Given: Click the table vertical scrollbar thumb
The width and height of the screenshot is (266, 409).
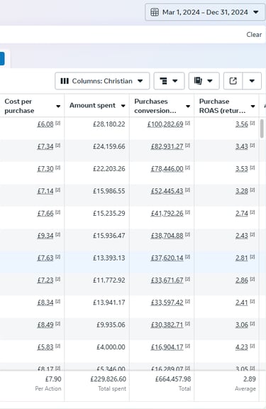Looking at the screenshot, I should 262,129.
